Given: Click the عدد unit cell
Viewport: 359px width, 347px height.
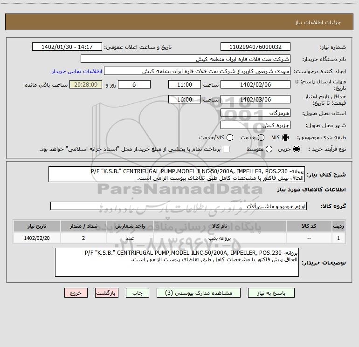Looking at the screenshot, I should click(130, 238).
